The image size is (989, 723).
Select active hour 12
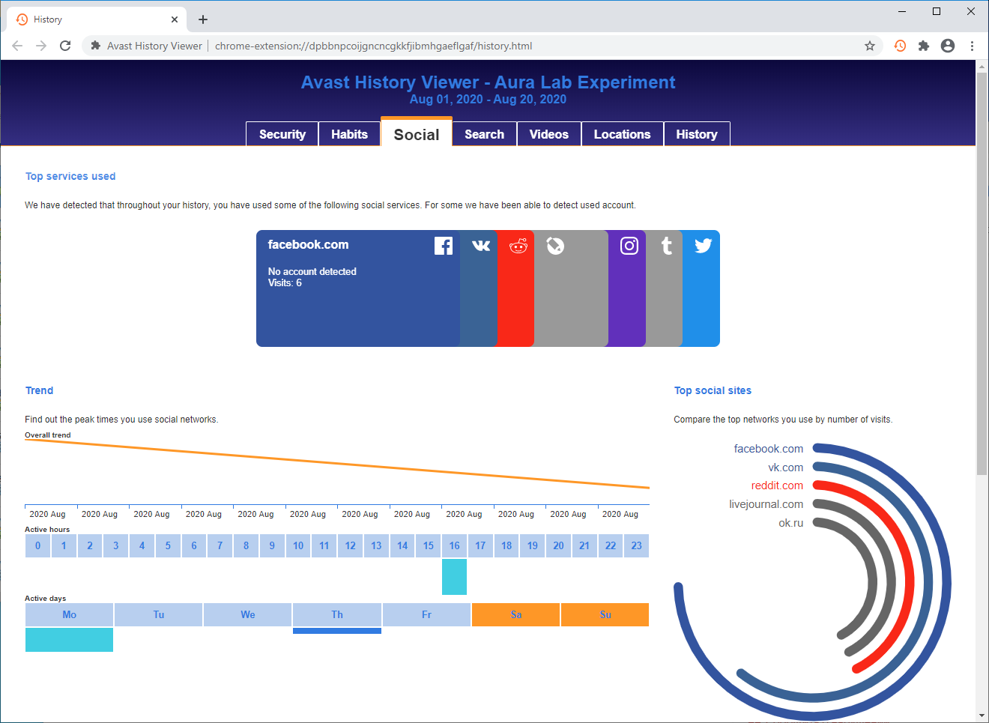click(350, 545)
